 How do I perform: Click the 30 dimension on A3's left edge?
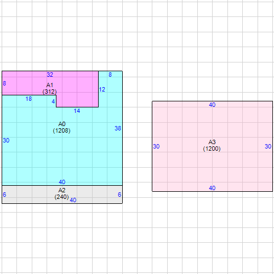click(x=156, y=146)
